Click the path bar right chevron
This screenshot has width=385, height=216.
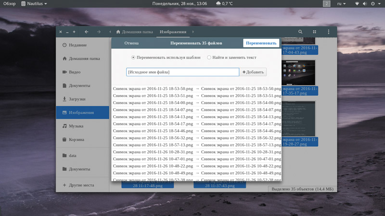click(193, 32)
